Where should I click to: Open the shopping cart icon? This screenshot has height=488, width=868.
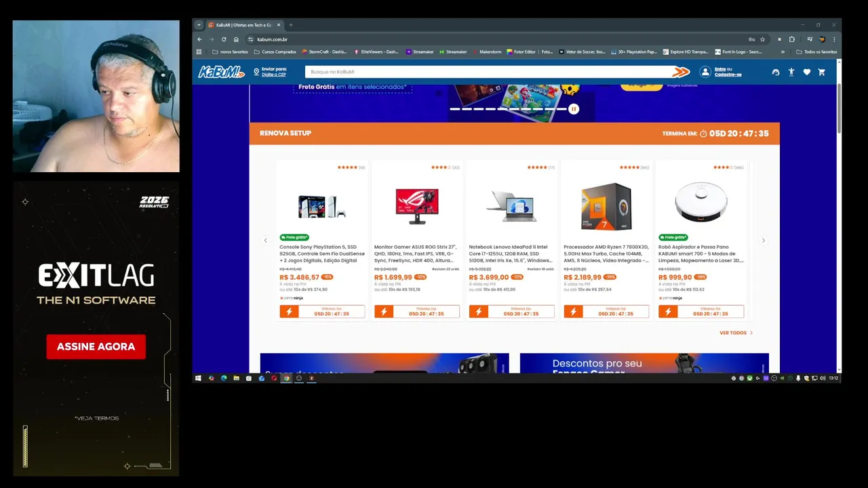pyautogui.click(x=821, y=72)
